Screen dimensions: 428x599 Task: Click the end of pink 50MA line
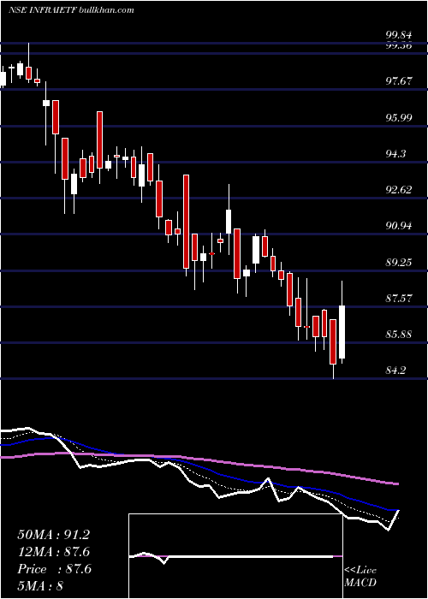click(x=397, y=484)
